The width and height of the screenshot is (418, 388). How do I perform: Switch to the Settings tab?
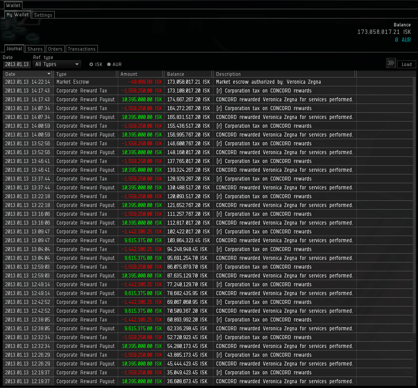click(43, 15)
